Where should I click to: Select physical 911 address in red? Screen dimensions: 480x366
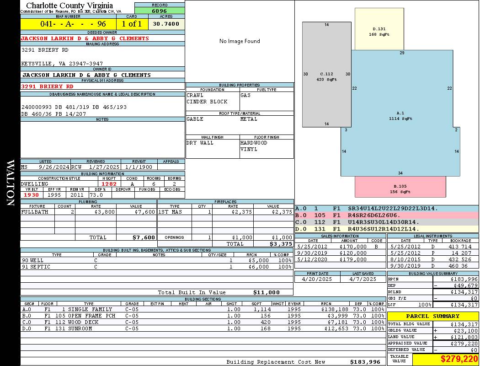pyautogui.click(x=47, y=86)
